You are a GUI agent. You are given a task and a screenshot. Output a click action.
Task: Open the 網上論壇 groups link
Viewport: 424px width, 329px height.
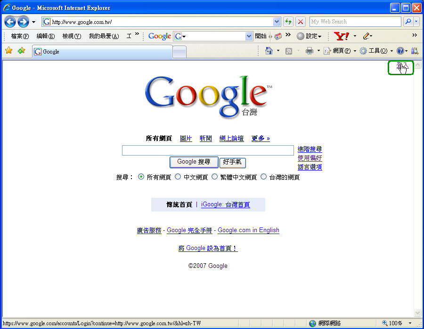coord(231,138)
